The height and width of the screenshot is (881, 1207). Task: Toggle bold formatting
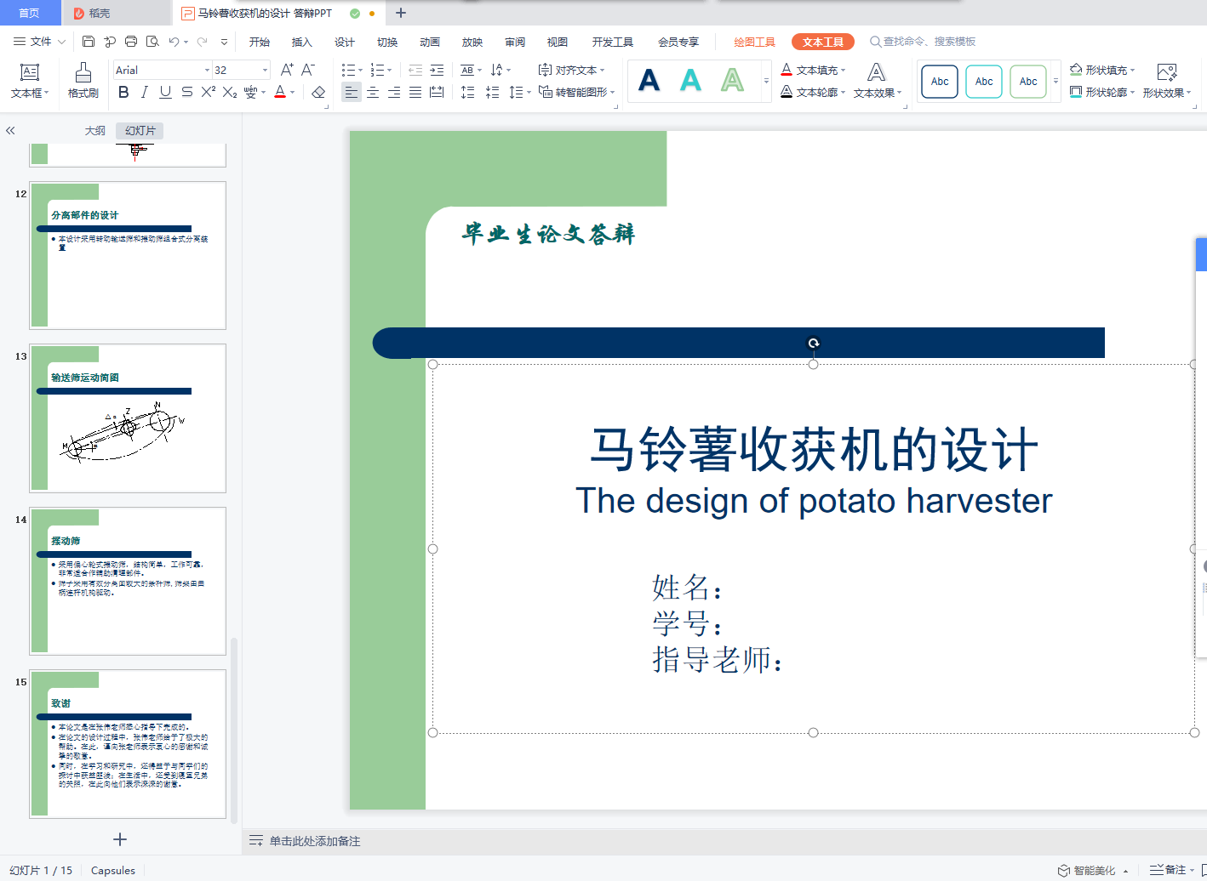[x=123, y=92]
